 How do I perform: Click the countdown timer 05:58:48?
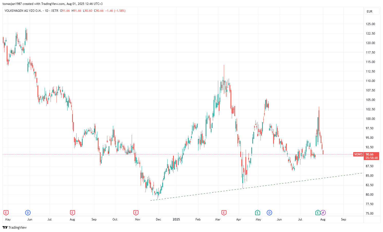(372, 158)
